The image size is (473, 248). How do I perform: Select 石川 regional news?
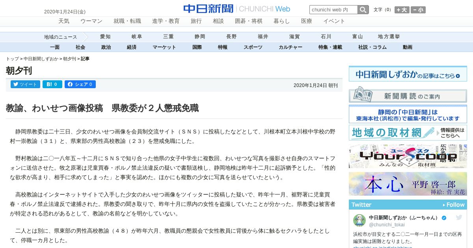pos(326,37)
